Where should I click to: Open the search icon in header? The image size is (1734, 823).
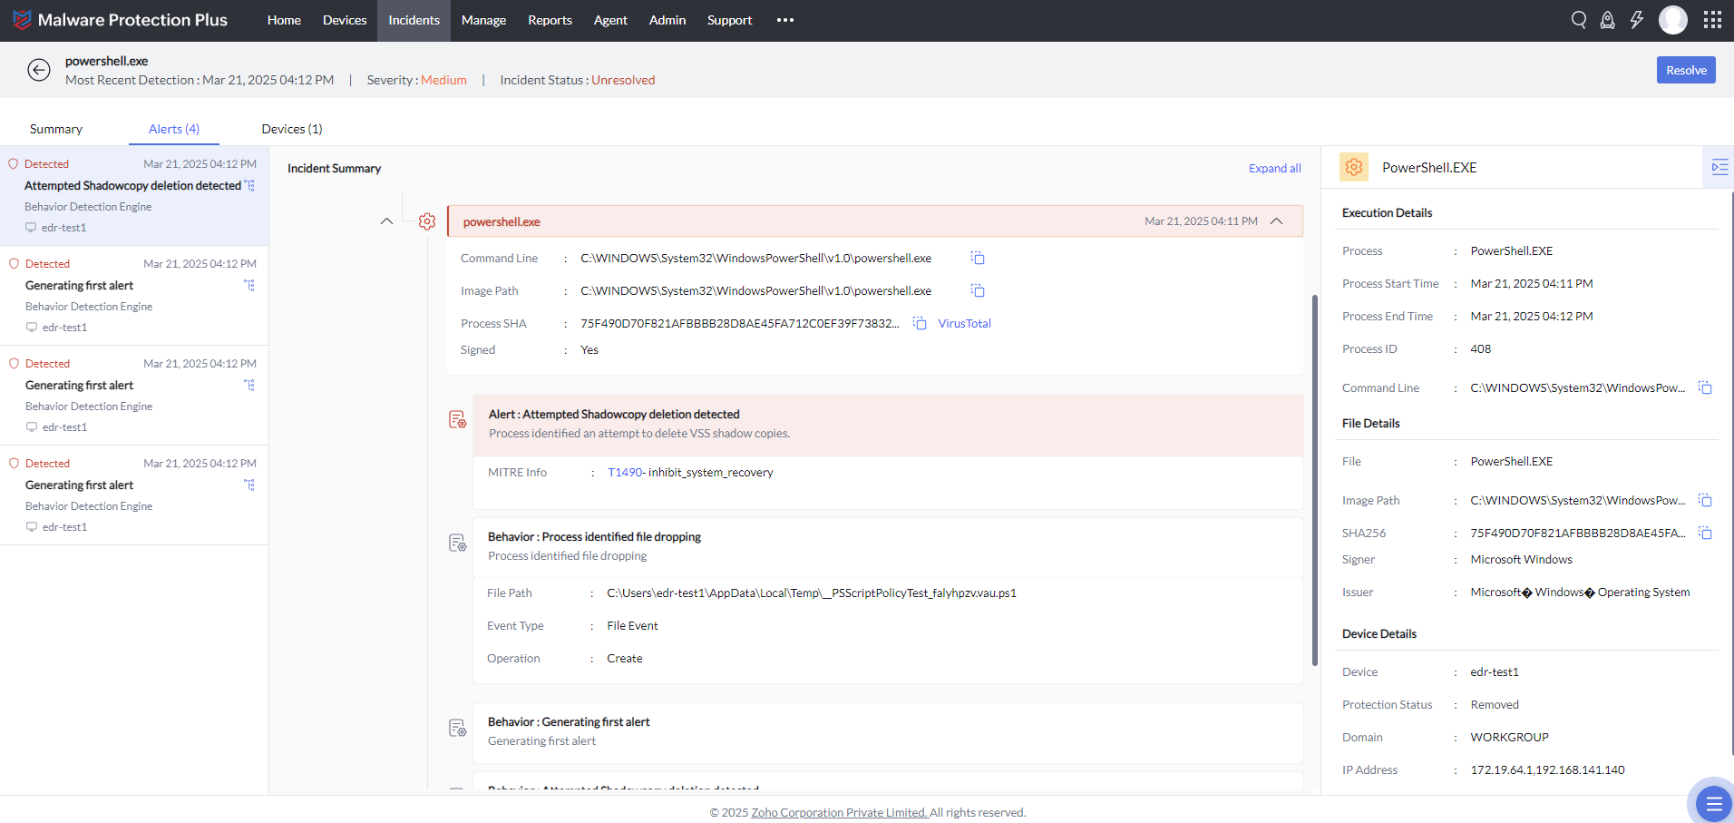1579,20
